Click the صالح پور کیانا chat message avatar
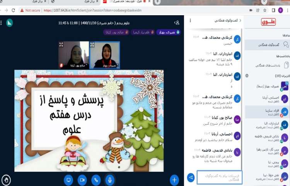The image size is (290, 186). pyautogui.click(x=237, y=119)
